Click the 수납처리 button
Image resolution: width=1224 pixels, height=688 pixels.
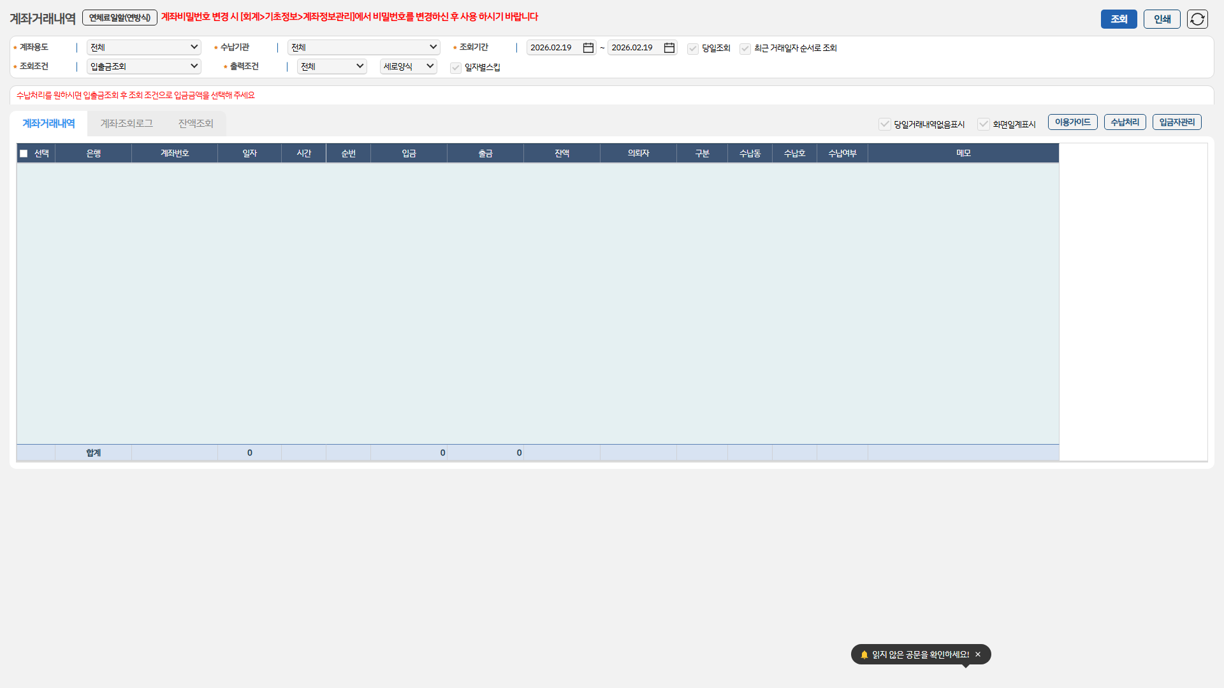(1125, 122)
